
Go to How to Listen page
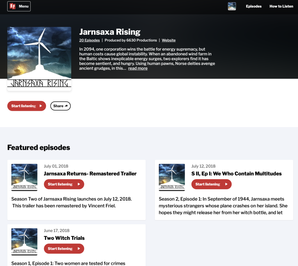(281, 6)
